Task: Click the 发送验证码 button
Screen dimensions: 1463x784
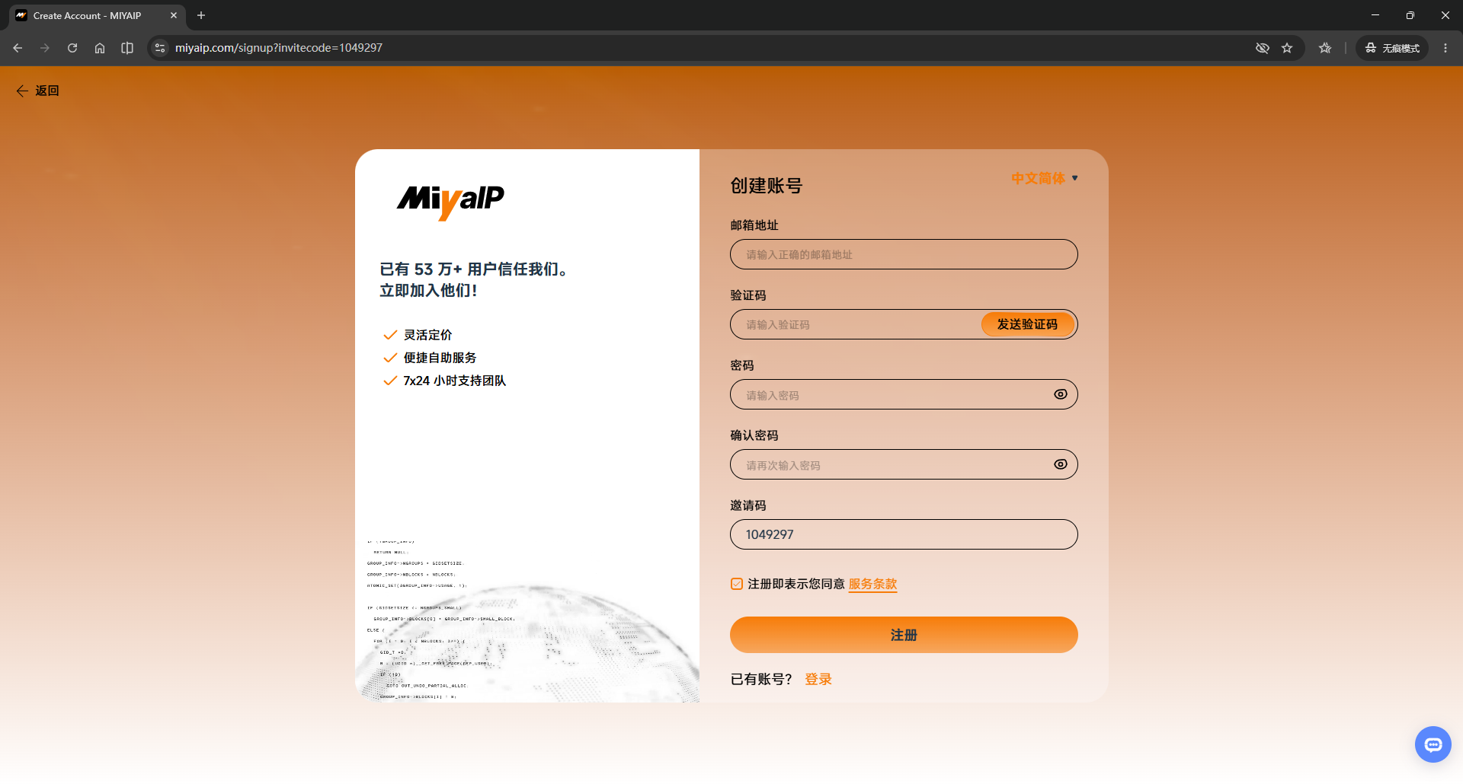Action: click(1027, 324)
